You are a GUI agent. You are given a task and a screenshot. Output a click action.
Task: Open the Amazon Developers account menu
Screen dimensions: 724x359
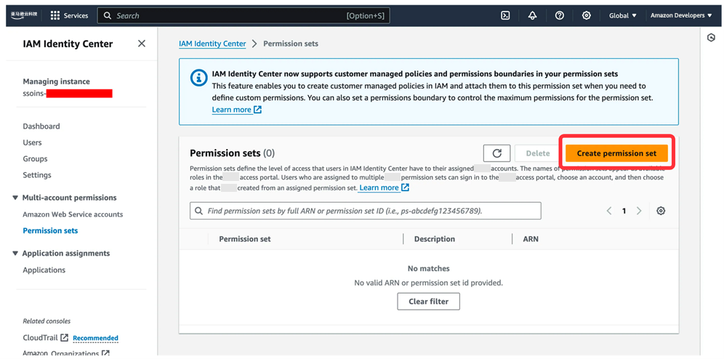[x=681, y=16]
